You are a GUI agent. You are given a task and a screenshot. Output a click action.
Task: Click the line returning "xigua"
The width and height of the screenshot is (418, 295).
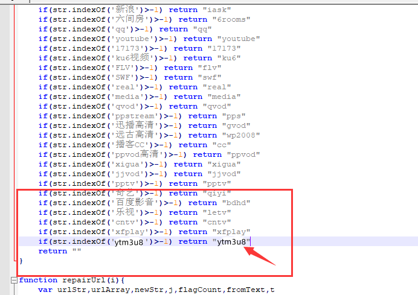click(140, 164)
